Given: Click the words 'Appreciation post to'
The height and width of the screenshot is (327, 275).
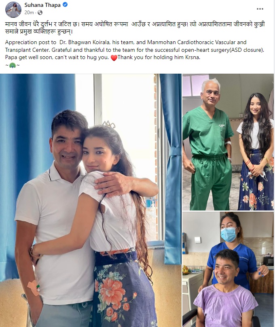Looking at the screenshot, I should [x=31, y=42].
